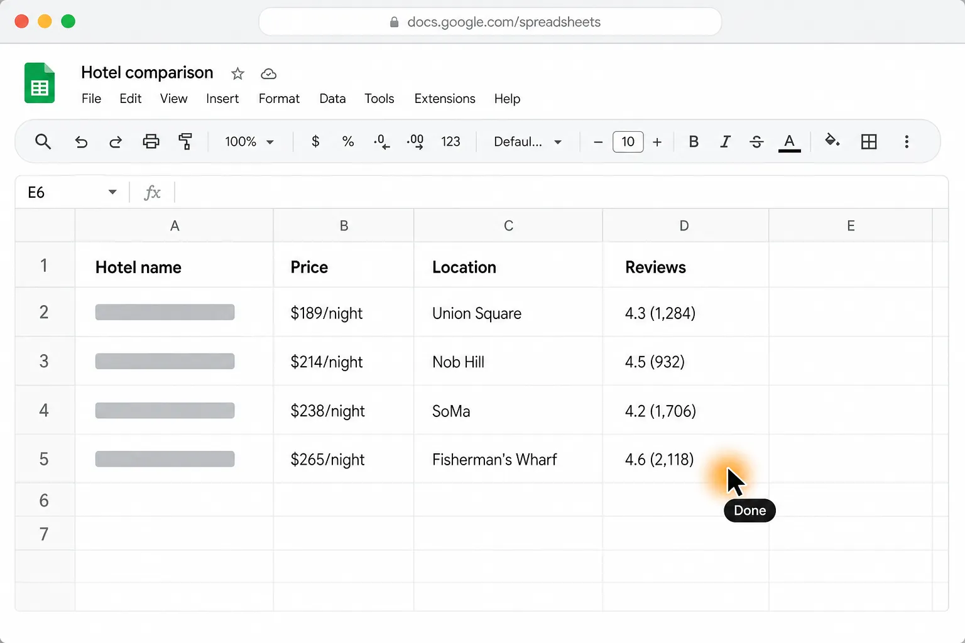Open the Default font dropdown

point(528,141)
